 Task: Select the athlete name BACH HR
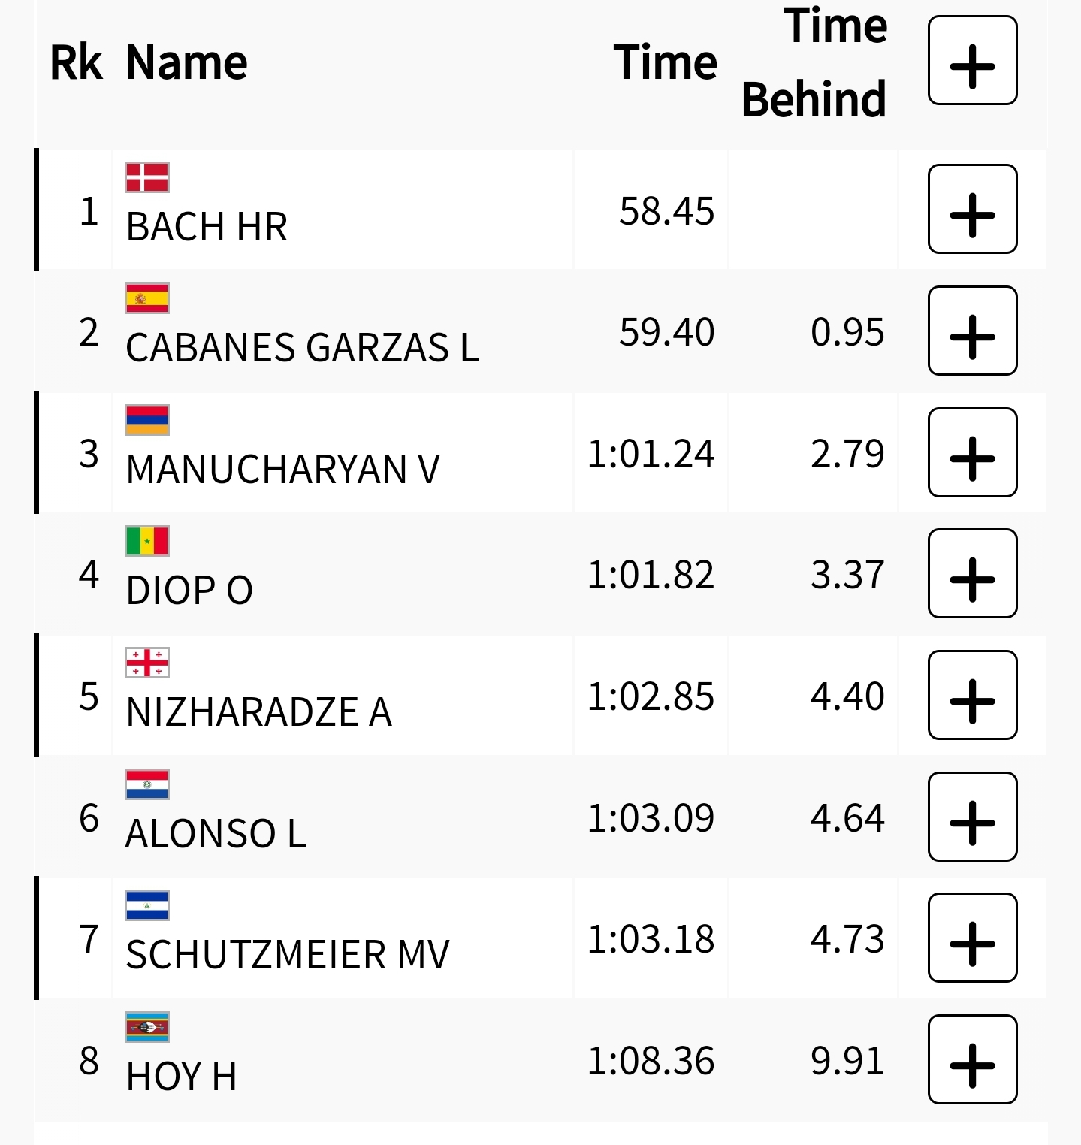[x=207, y=227]
